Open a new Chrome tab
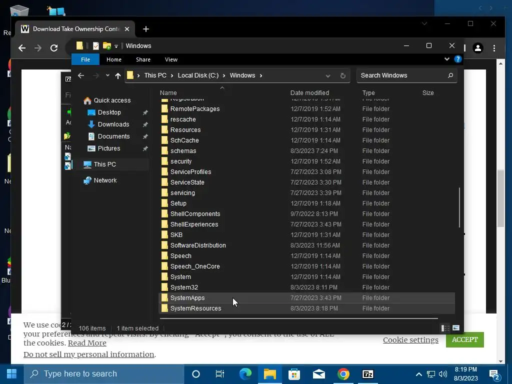 (x=146, y=29)
